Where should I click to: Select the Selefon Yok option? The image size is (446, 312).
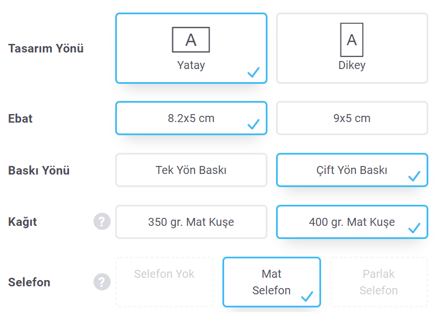[164, 282]
